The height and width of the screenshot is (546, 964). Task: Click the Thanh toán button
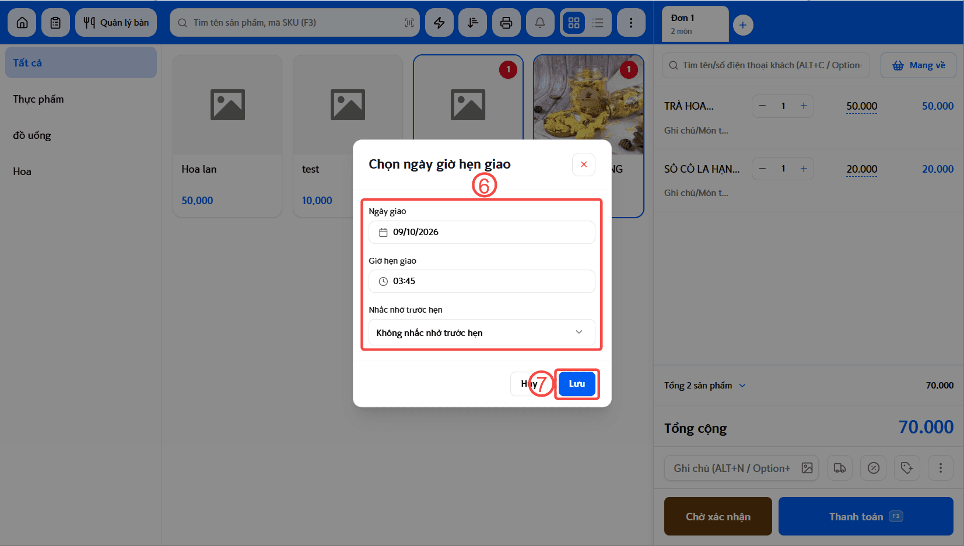coord(866,516)
